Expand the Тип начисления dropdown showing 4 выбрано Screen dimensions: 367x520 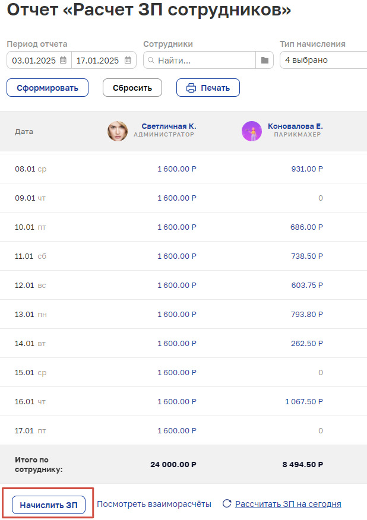click(x=323, y=60)
